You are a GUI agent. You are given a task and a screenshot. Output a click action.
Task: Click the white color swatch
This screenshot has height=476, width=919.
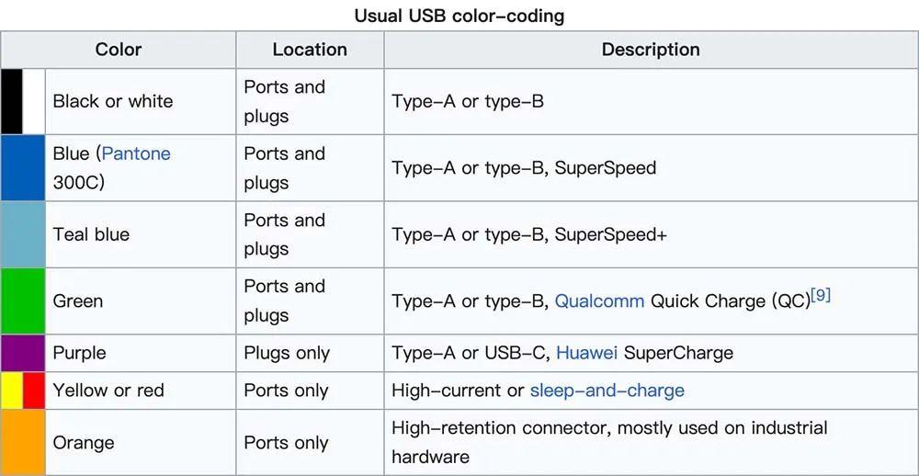point(34,101)
